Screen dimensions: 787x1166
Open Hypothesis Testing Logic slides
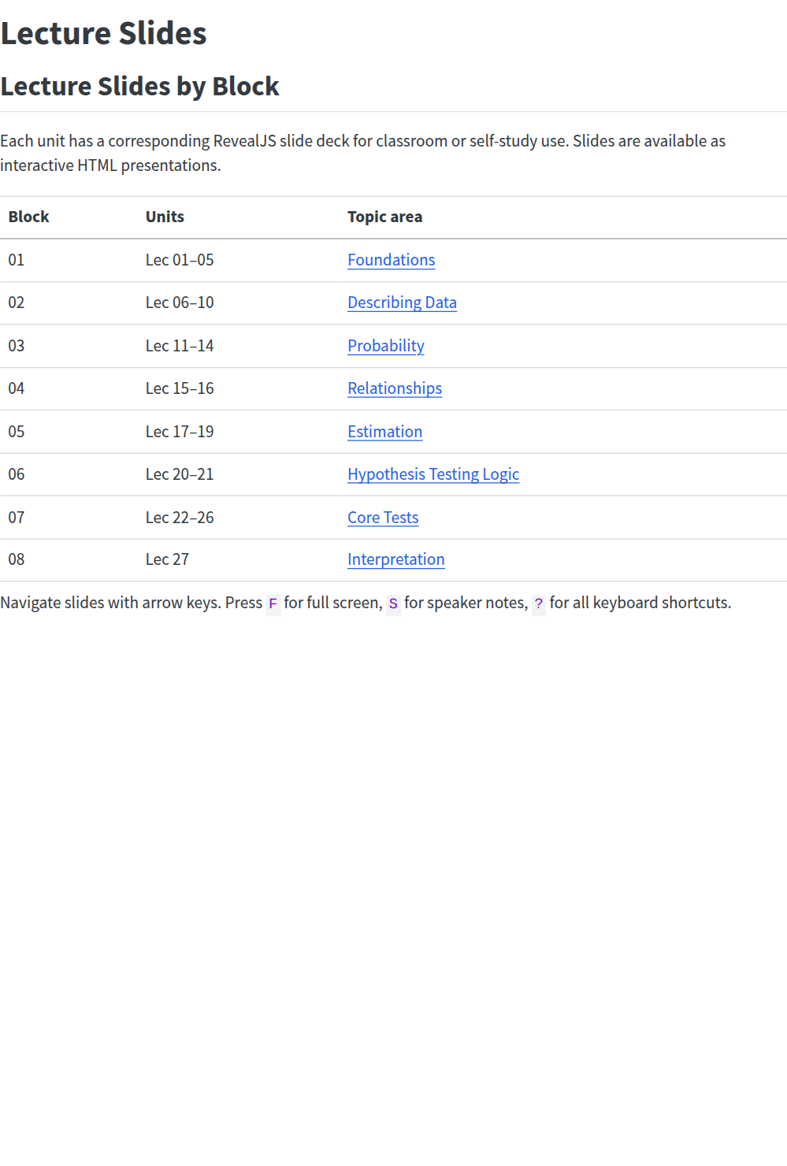[433, 474]
